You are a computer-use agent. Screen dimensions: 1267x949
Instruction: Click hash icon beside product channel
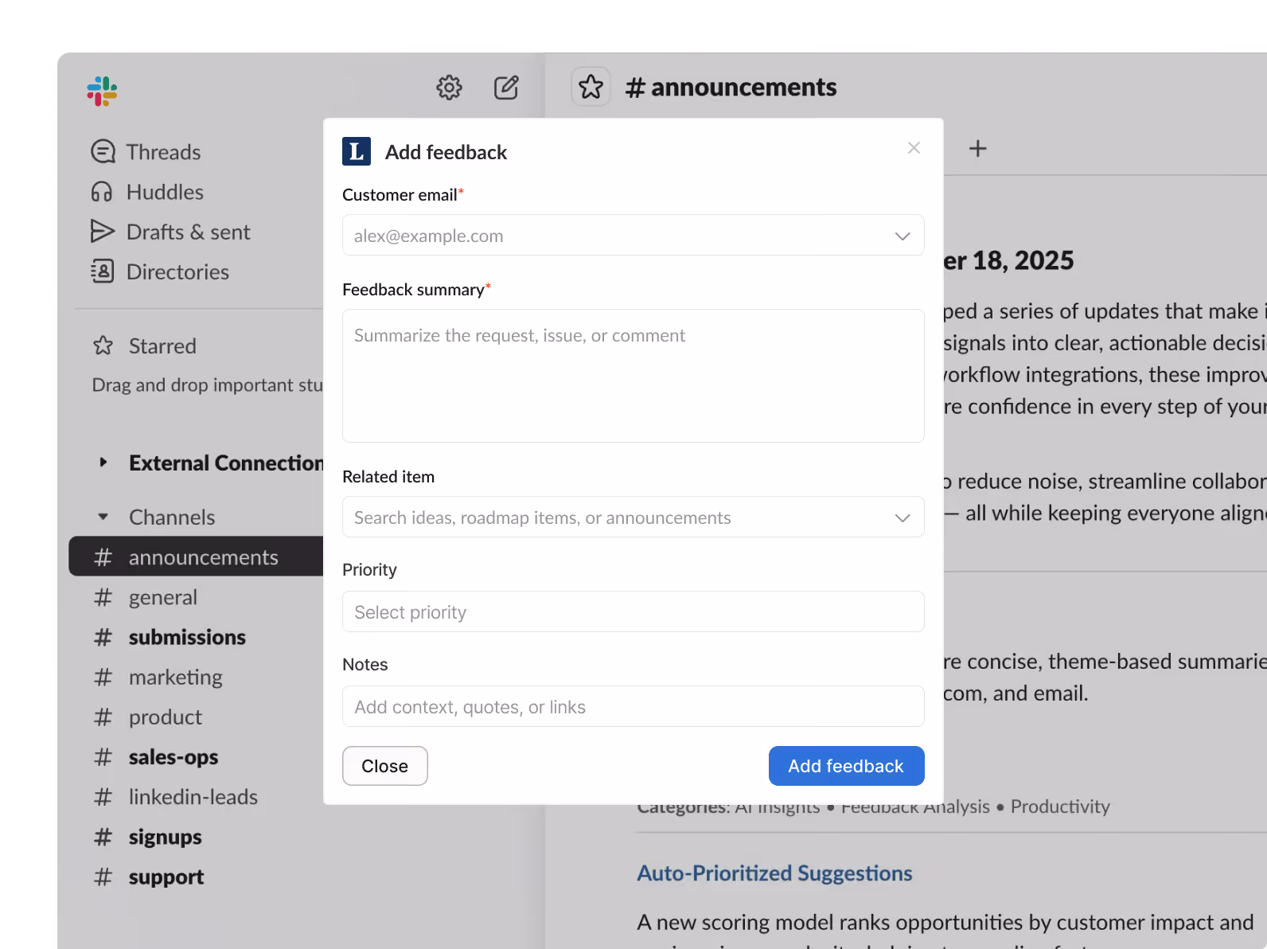click(x=103, y=717)
